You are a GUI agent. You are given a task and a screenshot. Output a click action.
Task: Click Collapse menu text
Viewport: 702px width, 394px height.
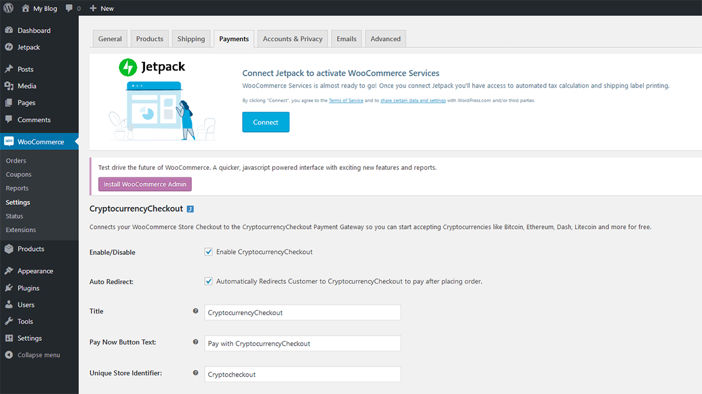(39, 355)
